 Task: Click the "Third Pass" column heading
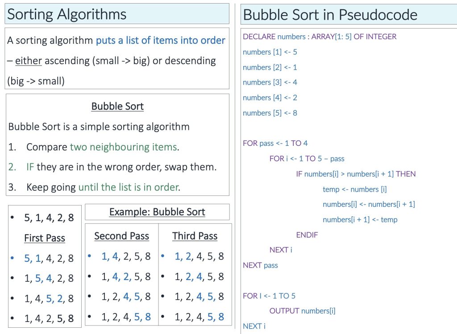[x=195, y=236]
